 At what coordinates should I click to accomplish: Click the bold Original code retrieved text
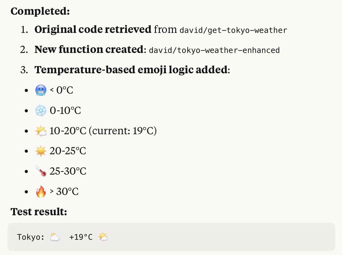tap(93, 29)
